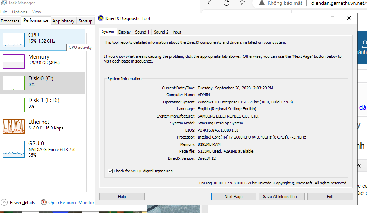Click the Next Page button
Viewport: 367px width, 213px height.
pyautogui.click(x=233, y=197)
